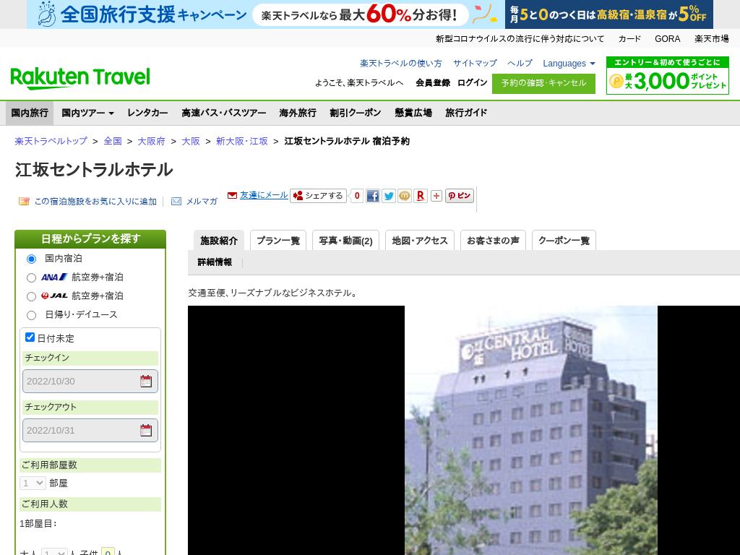The height and width of the screenshot is (555, 740).
Task: Click the check-out date field
Action: point(90,431)
